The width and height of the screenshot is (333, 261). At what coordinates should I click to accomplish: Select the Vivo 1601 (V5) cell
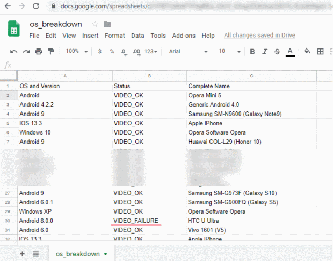pos(251,230)
